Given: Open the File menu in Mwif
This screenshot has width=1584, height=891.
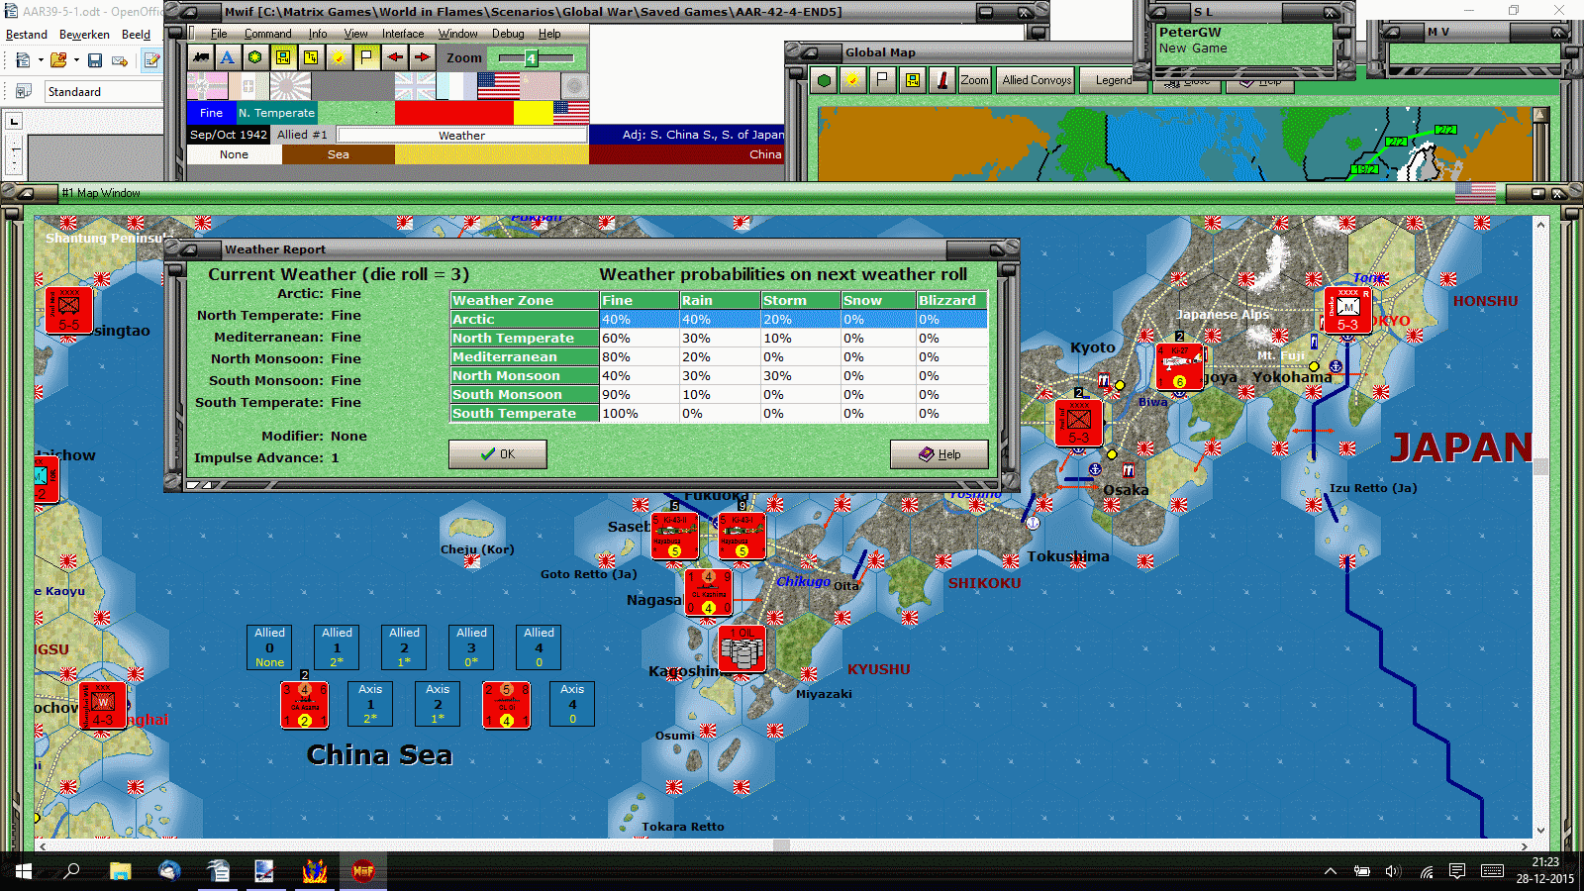Looking at the screenshot, I should point(219,34).
